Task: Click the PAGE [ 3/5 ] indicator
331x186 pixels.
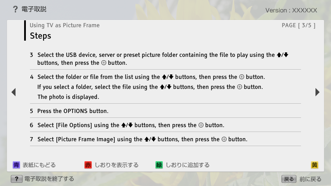Action: pos(298,25)
